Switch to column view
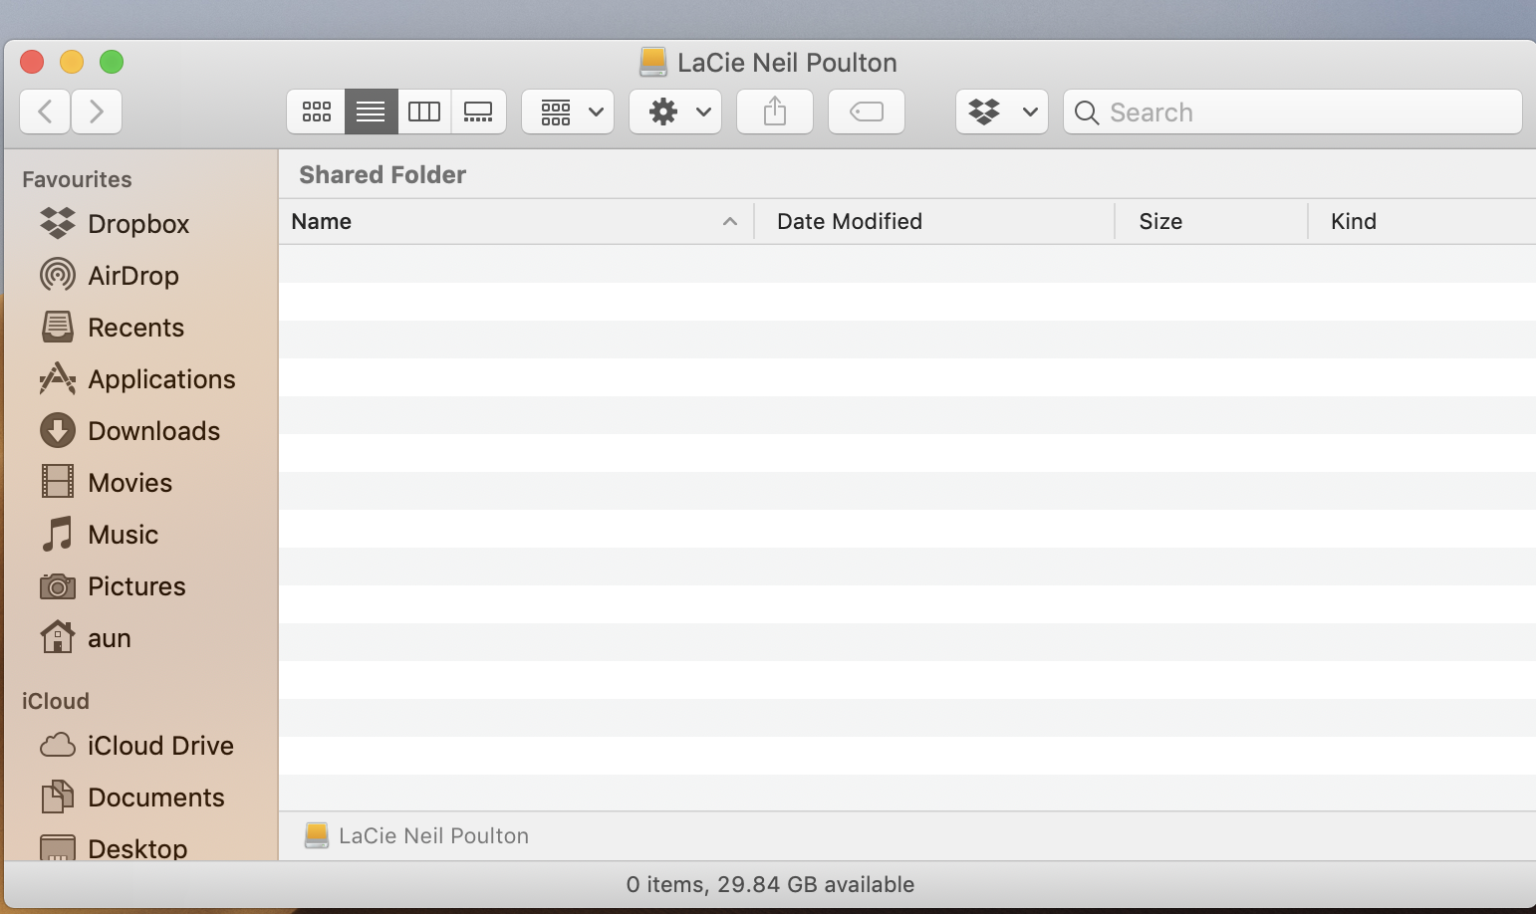 [424, 112]
